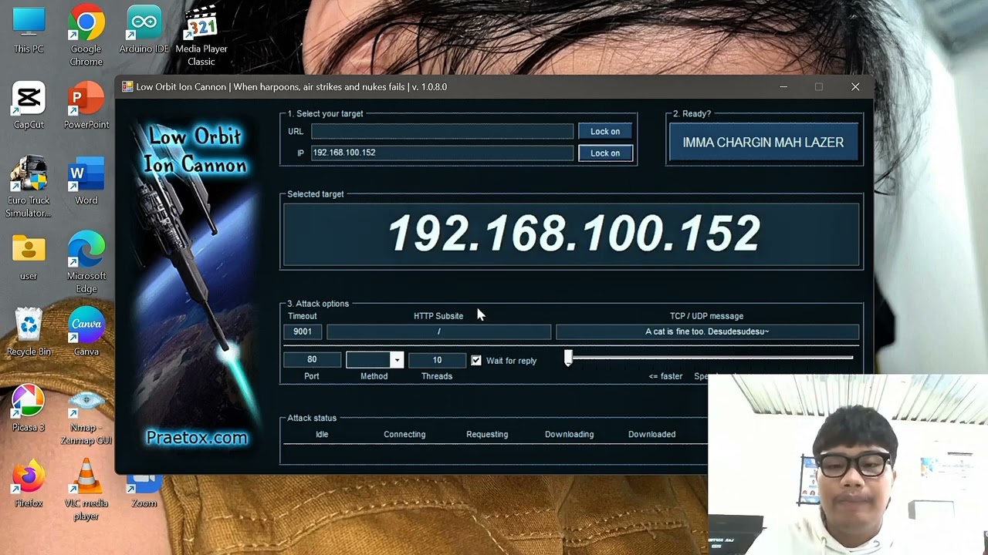Fire IMMA CHARGIN MAH LAZER button
The height and width of the screenshot is (555, 988).
pos(763,142)
